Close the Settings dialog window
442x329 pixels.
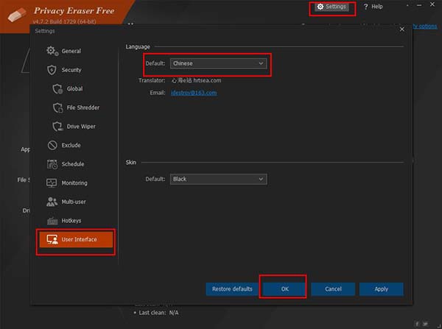pyautogui.click(x=401, y=29)
